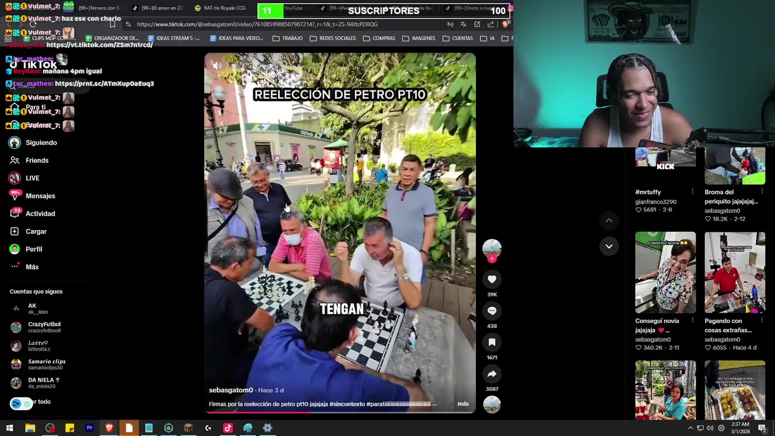Image resolution: width=775 pixels, height=436 pixels.
Task: Save video with the bookmark icon
Action: (x=492, y=342)
